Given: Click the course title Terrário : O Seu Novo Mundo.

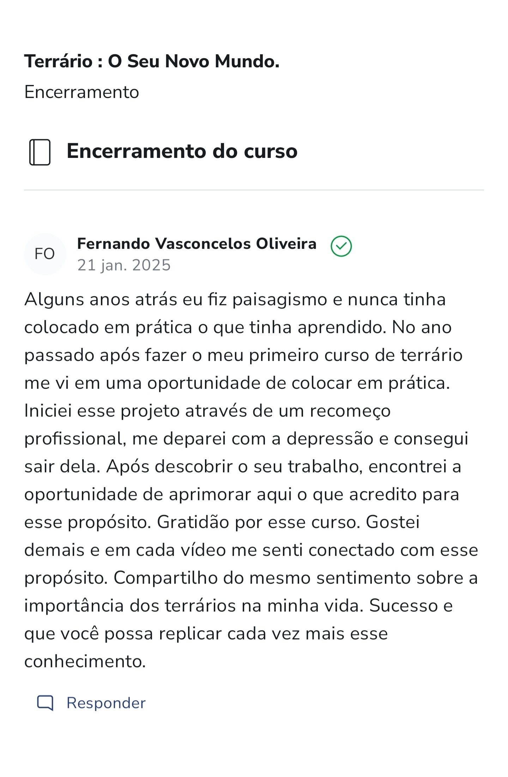Looking at the screenshot, I should point(152,61).
